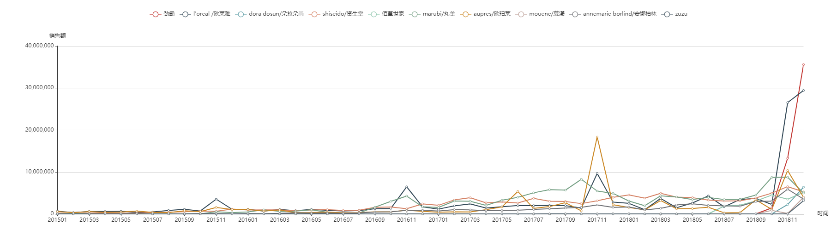
Task: Click the 201611 x-axis label
Action: click(x=407, y=220)
